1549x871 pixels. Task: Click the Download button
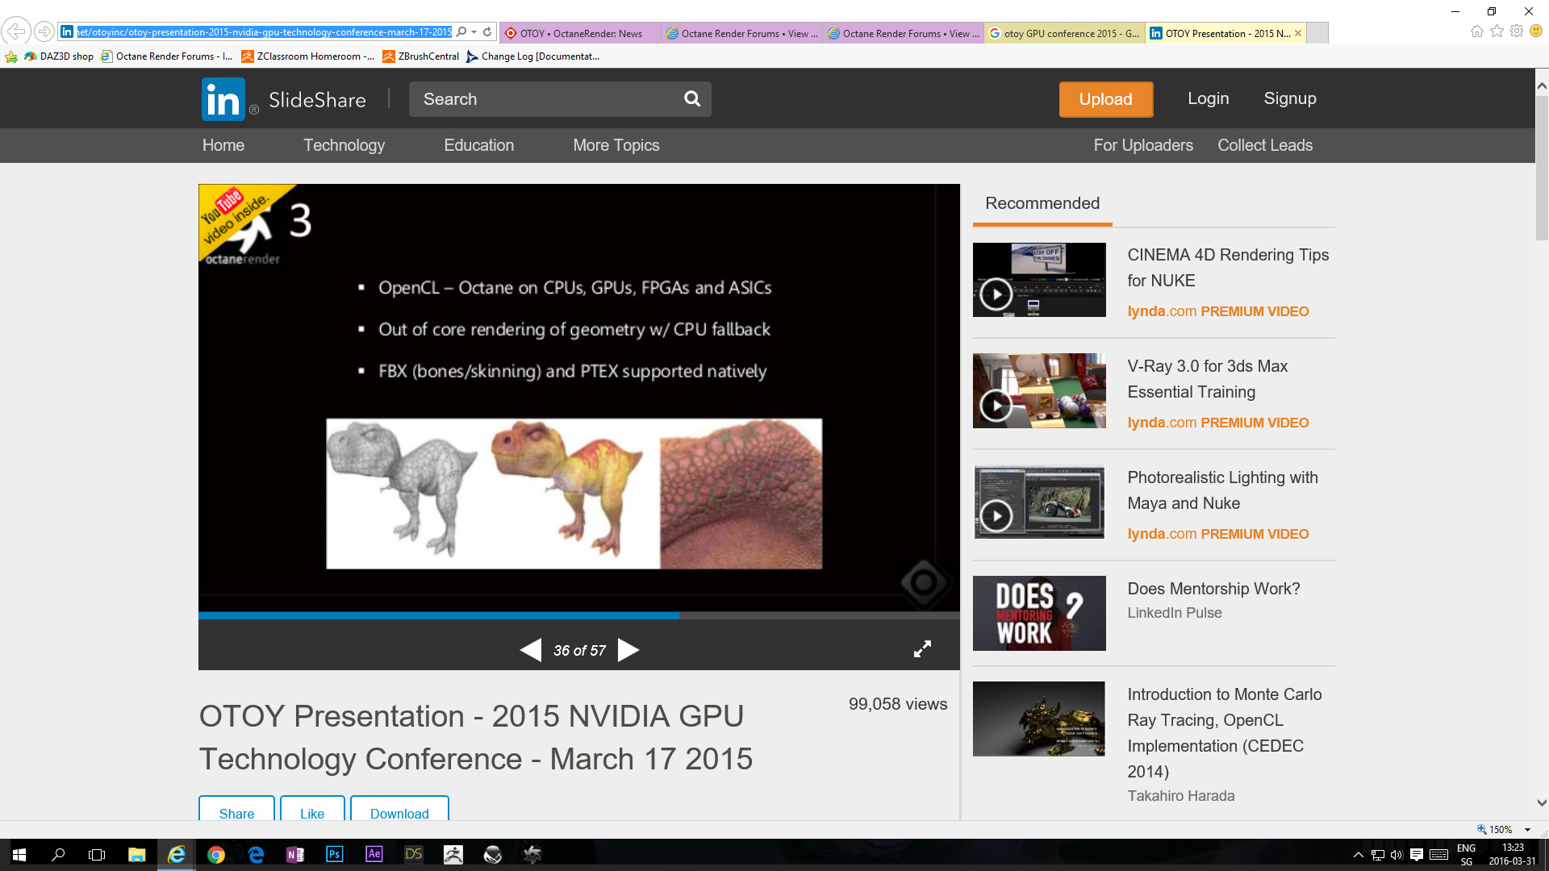(399, 811)
